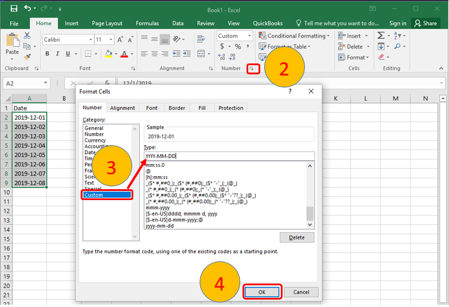Click the Cut scissors icon
Screen dimensions: 449x307
(x=27, y=36)
